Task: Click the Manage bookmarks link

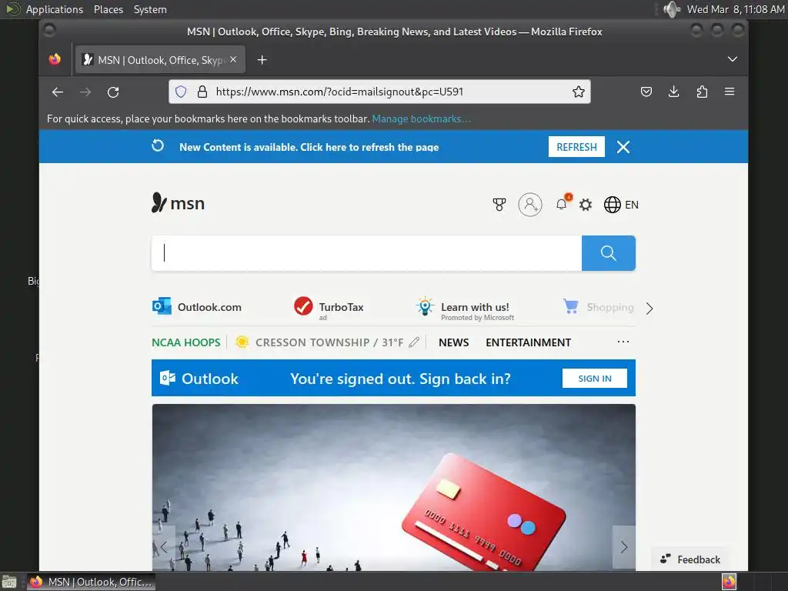Action: 422,119
